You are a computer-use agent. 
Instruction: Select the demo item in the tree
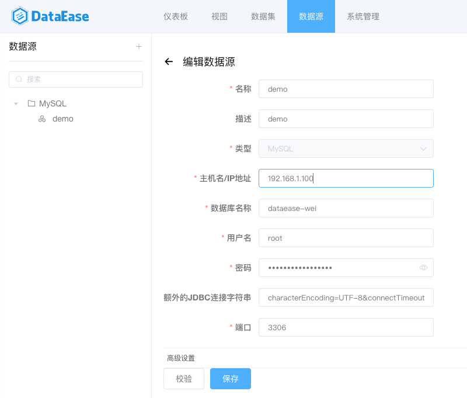(62, 119)
